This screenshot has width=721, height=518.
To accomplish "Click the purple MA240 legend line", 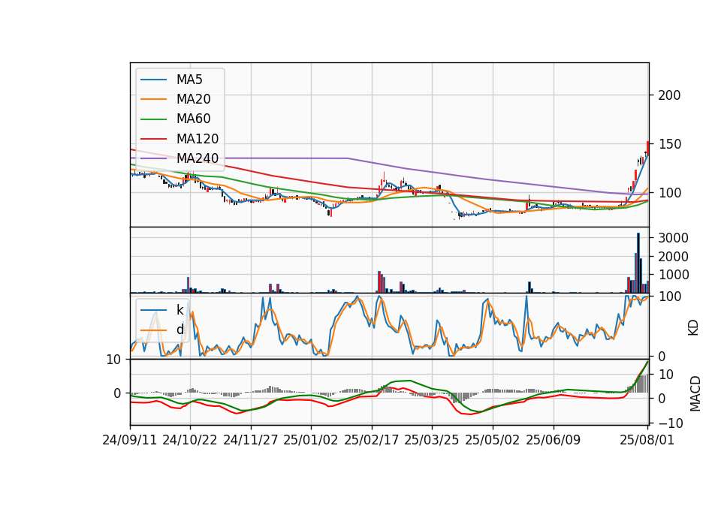I will 154,158.
